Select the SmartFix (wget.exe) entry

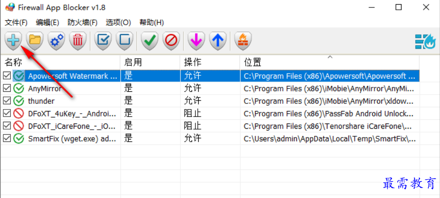[72, 139]
